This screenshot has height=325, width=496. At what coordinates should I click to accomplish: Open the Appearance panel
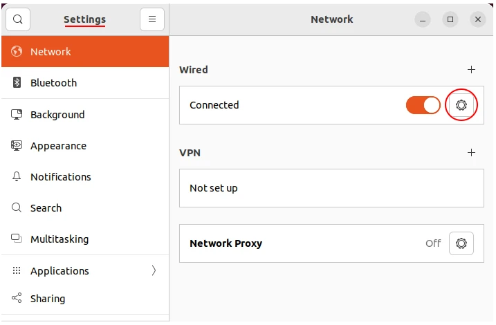pos(58,146)
